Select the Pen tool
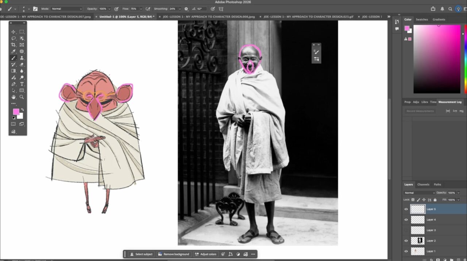The image size is (467, 261). click(13, 84)
